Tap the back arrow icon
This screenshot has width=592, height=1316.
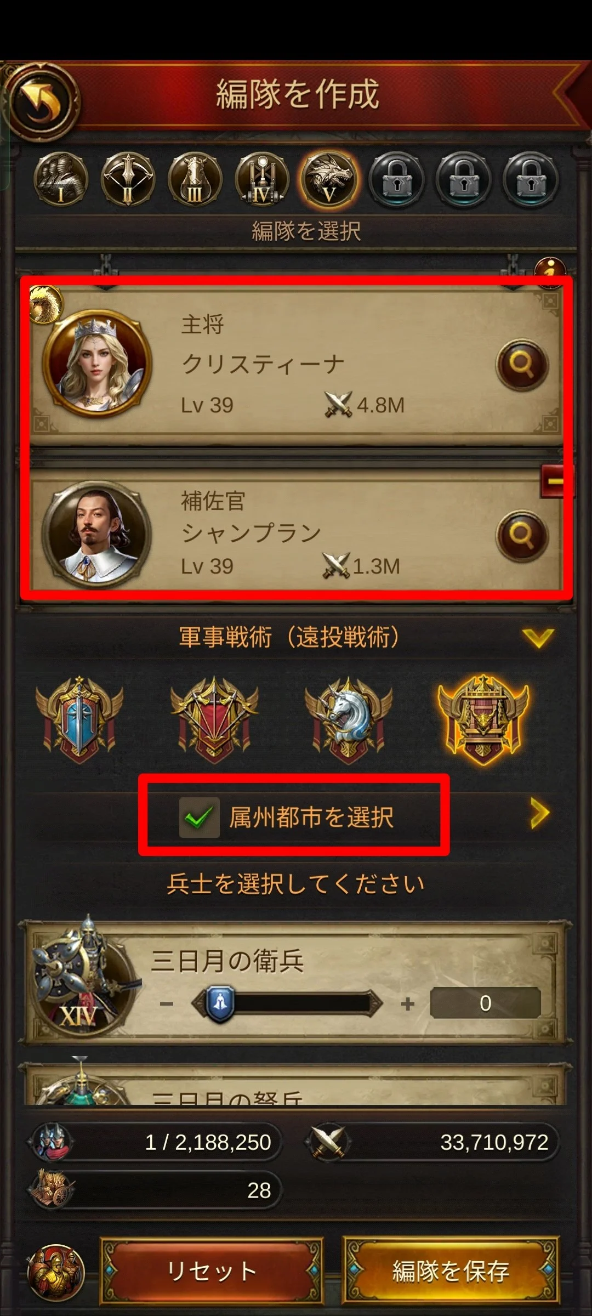pyautogui.click(x=42, y=102)
